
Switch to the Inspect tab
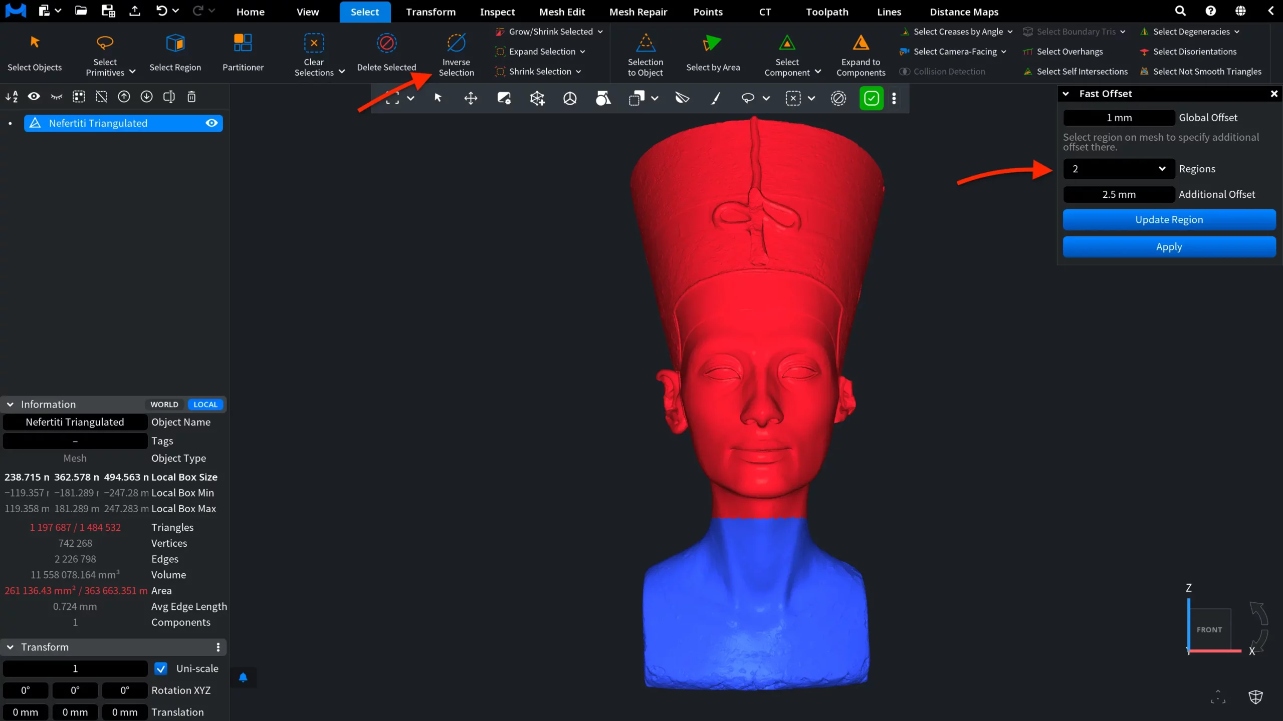click(497, 12)
